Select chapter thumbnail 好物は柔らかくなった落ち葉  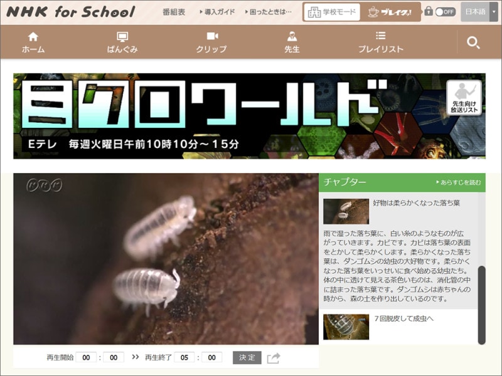point(346,211)
